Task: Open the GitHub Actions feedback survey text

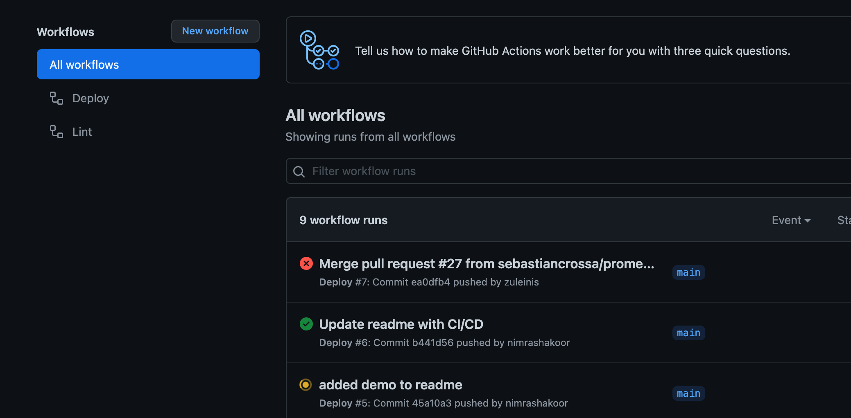Action: point(573,51)
